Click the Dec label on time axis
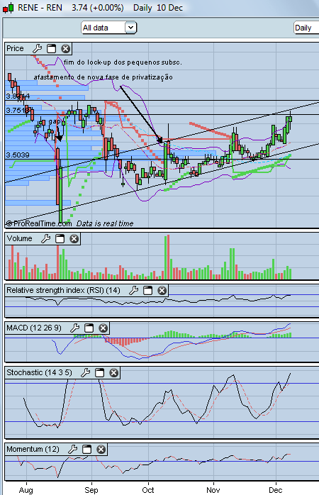The width and height of the screenshot is (319, 495). 276,490
